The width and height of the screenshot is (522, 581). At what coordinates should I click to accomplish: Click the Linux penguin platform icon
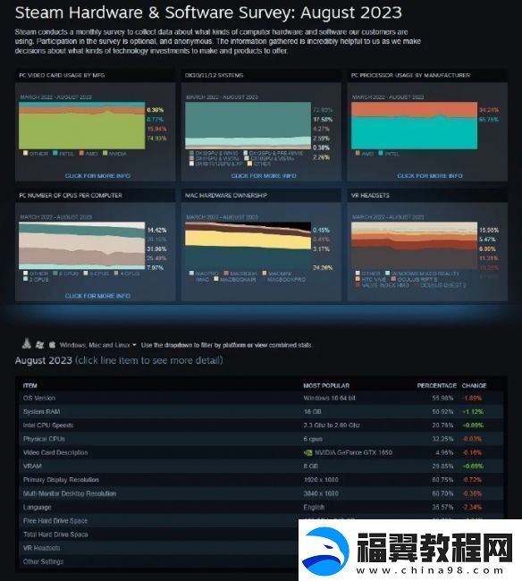(x=26, y=344)
